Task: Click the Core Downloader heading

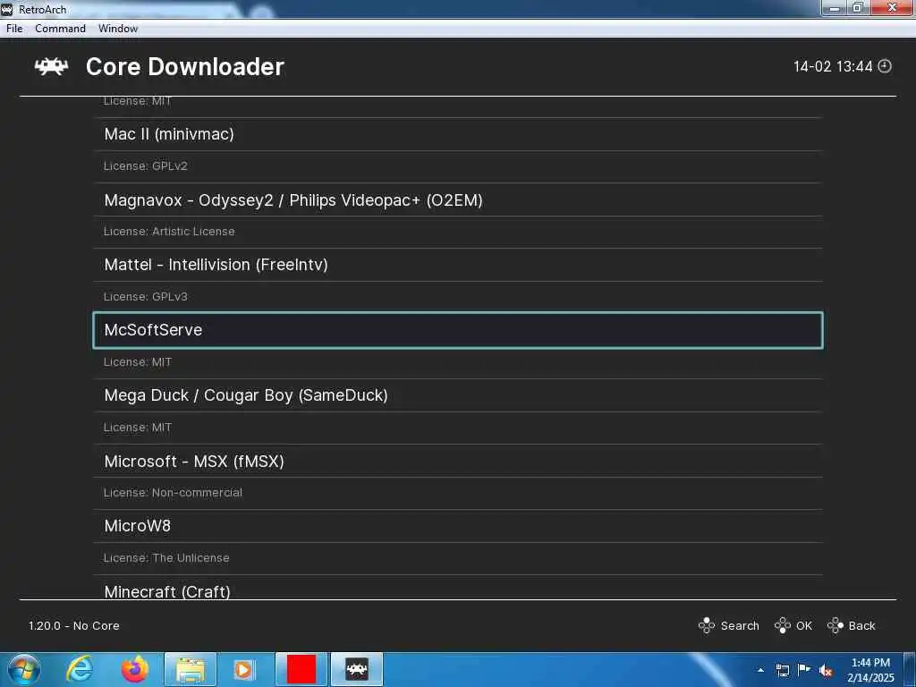Action: coord(184,66)
